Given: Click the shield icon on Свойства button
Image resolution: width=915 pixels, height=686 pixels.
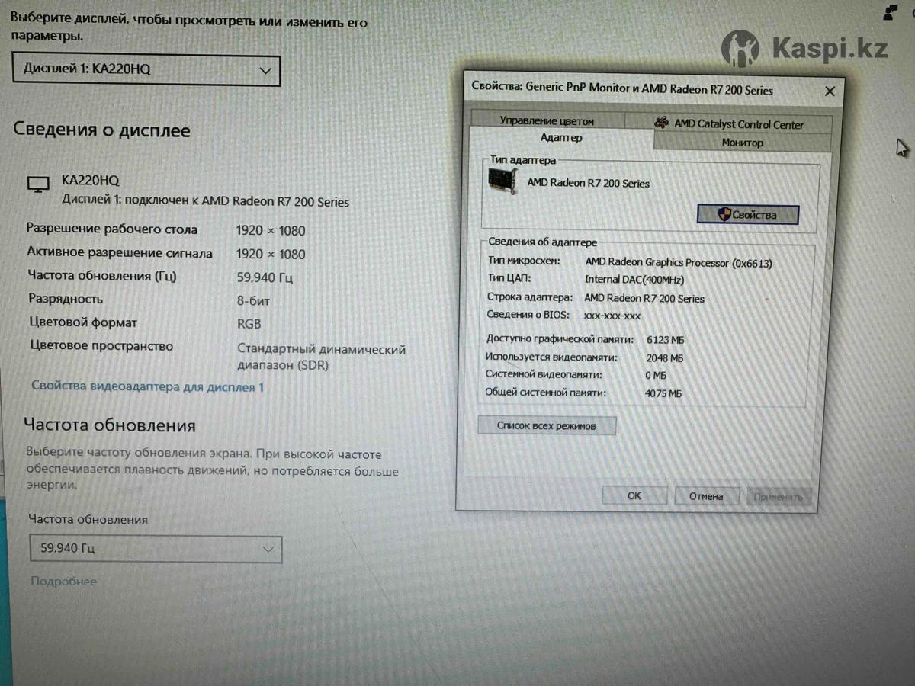Looking at the screenshot, I should [724, 215].
